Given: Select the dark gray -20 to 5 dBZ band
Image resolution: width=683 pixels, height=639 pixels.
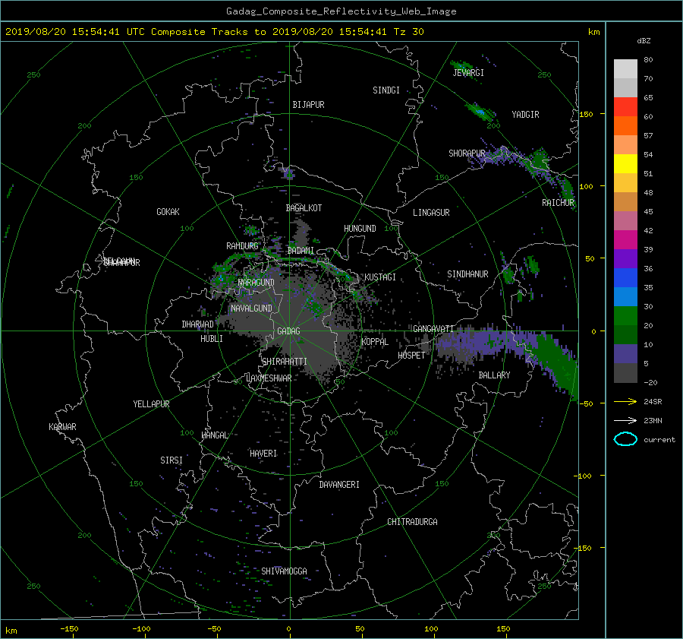Looking at the screenshot, I should pyautogui.click(x=625, y=373).
